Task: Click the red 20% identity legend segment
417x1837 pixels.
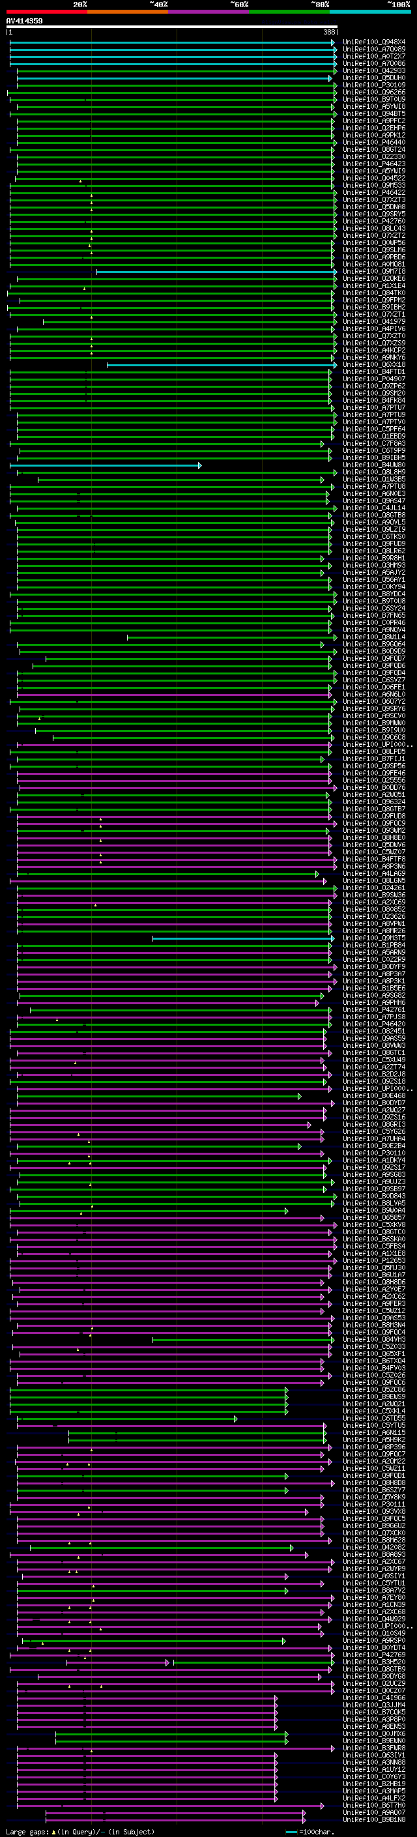Action: (x=47, y=12)
